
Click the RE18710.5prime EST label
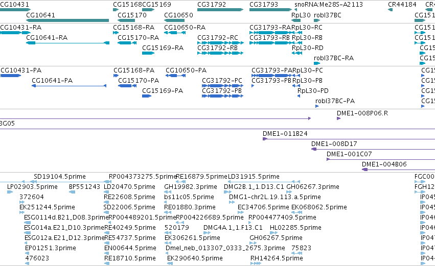130,258
